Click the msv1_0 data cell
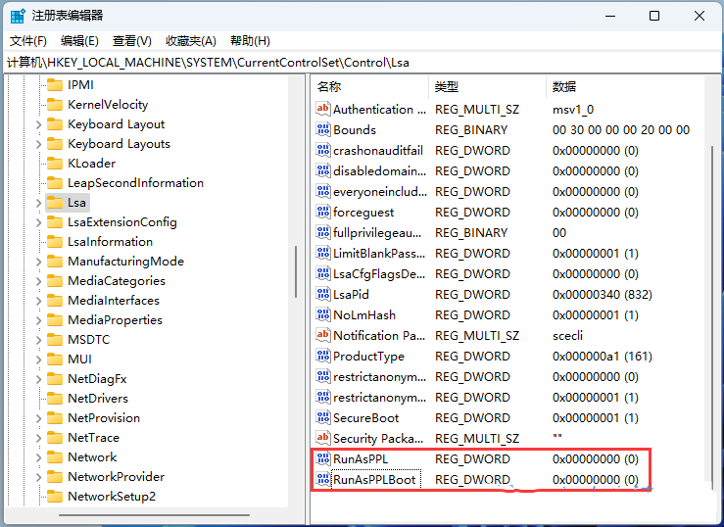The image size is (724, 527). (x=573, y=110)
